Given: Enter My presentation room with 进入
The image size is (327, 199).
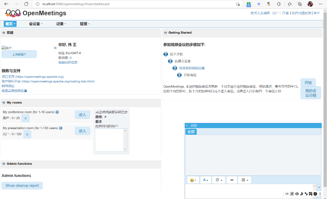Looking at the screenshot, I should [82, 131].
